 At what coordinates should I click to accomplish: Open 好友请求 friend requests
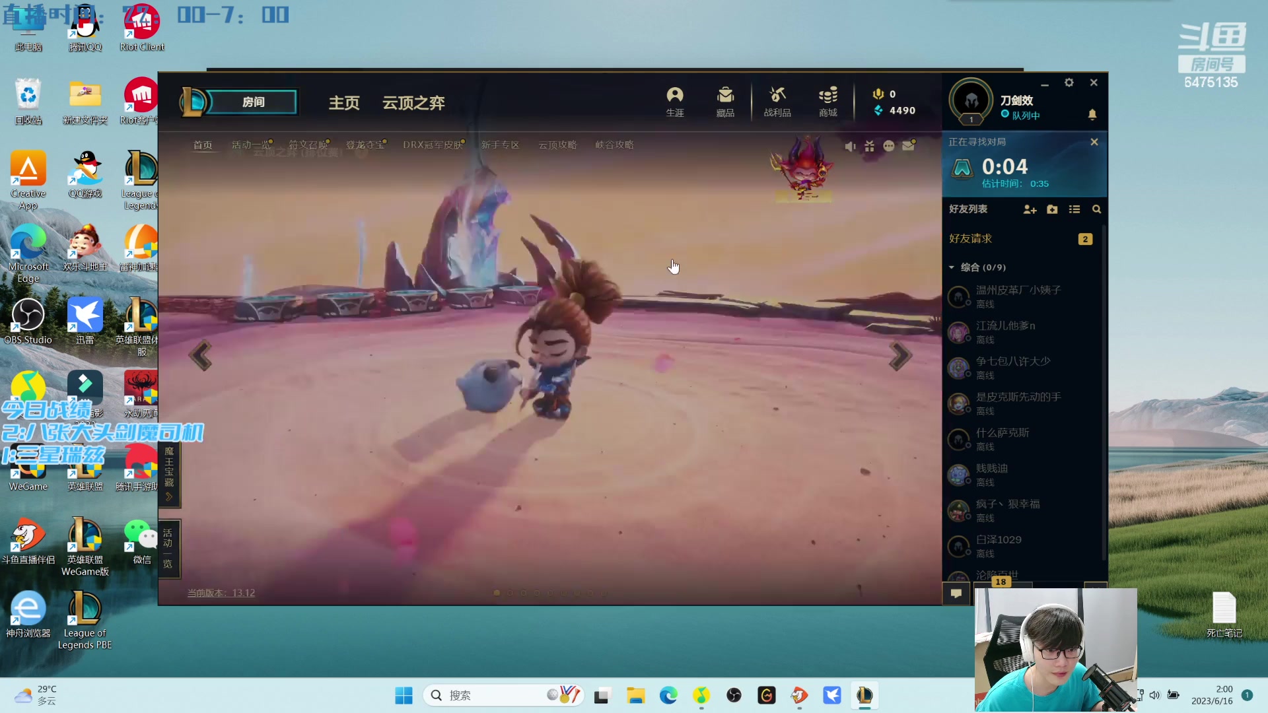(x=1020, y=239)
